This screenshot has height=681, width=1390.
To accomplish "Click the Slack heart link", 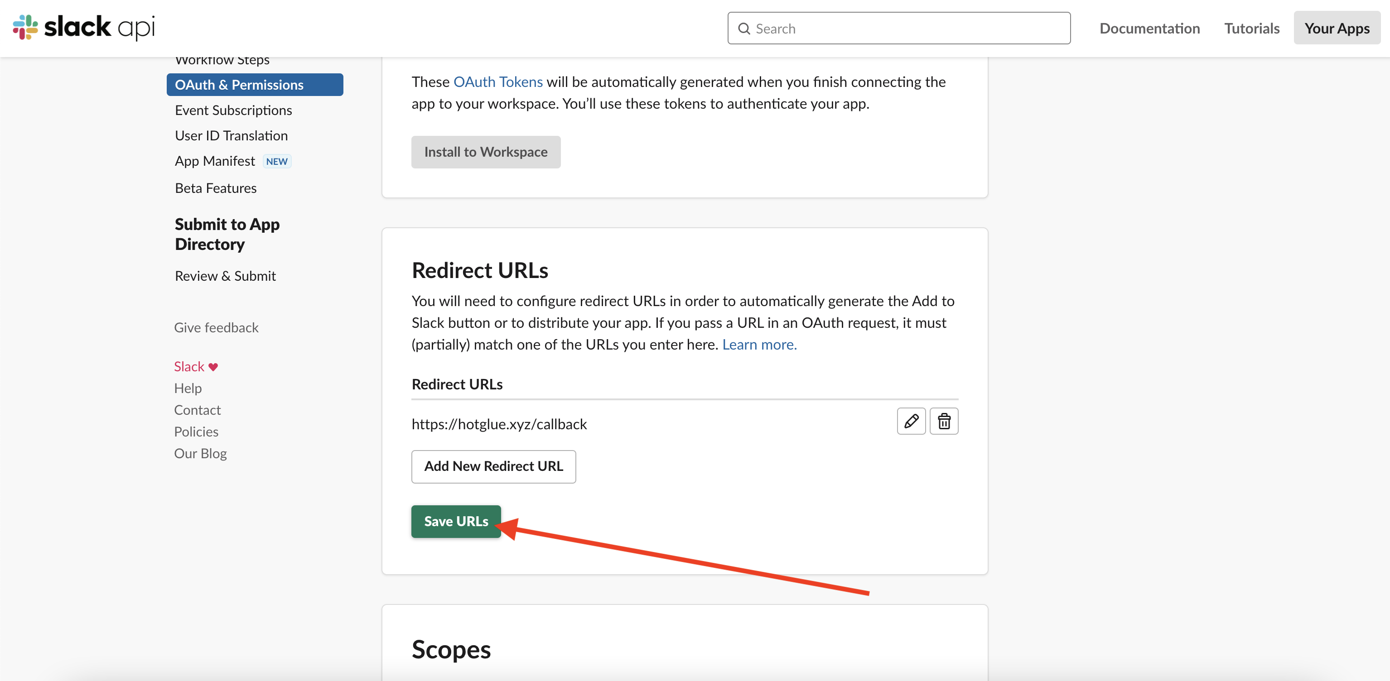I will click(195, 367).
